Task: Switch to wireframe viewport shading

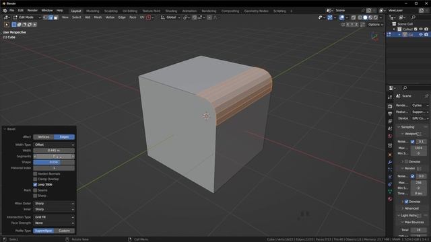Action: (360, 17)
